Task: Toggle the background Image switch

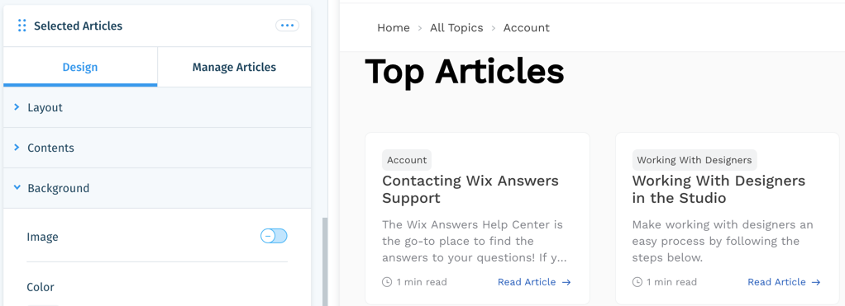Action: (x=274, y=236)
